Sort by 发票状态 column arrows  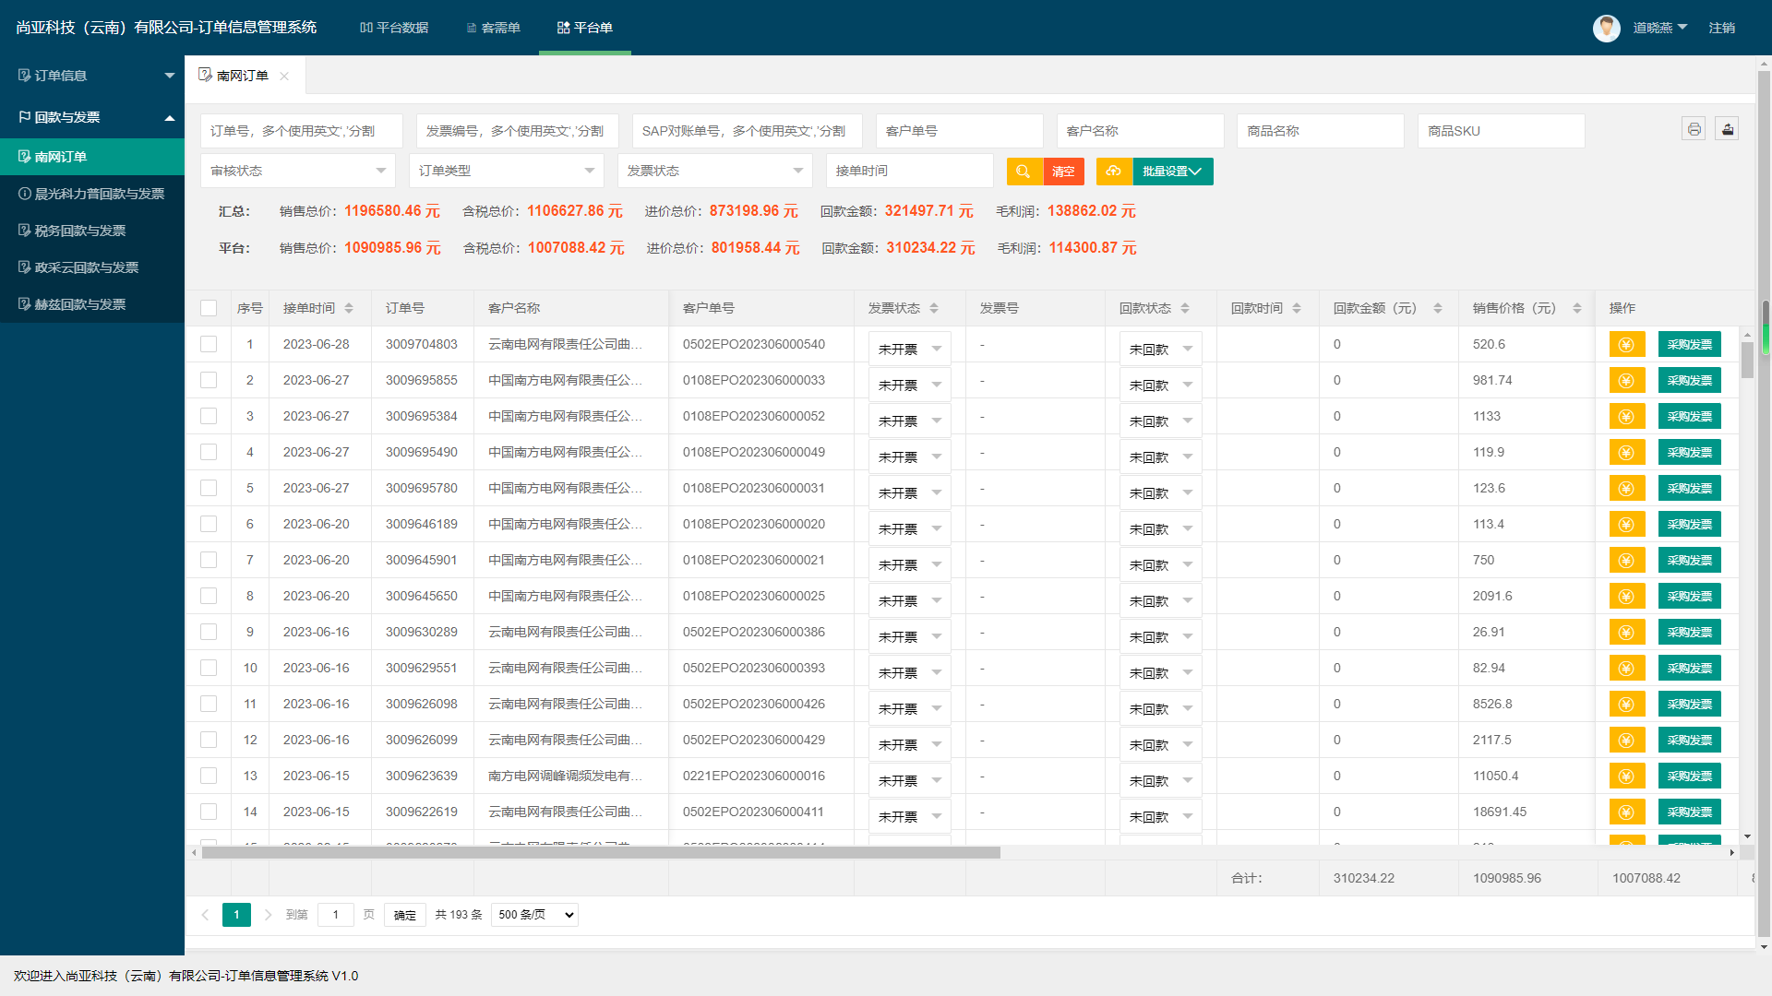[934, 308]
